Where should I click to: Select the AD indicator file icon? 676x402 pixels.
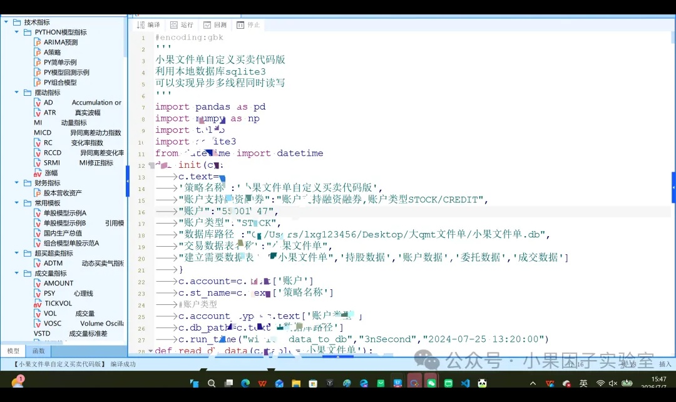click(38, 103)
